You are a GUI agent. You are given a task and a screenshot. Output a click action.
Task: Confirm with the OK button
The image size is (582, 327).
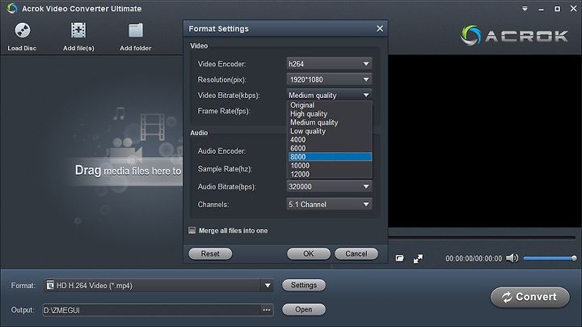[309, 254]
